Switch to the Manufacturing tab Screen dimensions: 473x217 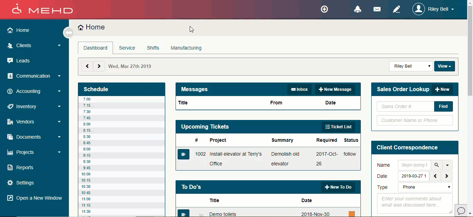point(186,48)
